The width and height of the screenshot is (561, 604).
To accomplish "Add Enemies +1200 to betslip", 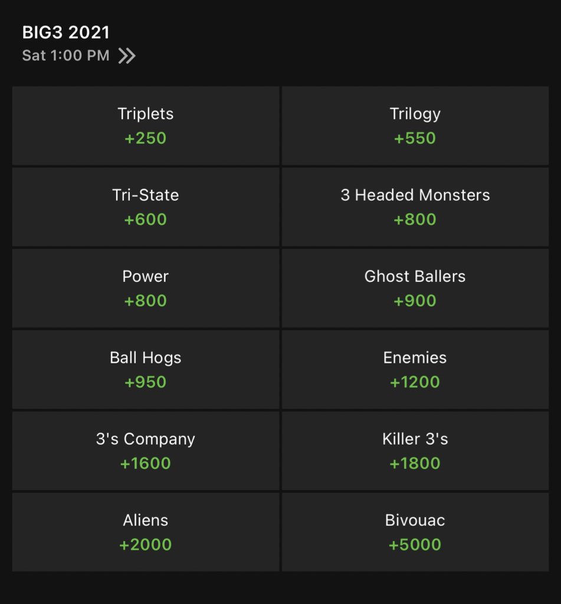I will click(415, 369).
